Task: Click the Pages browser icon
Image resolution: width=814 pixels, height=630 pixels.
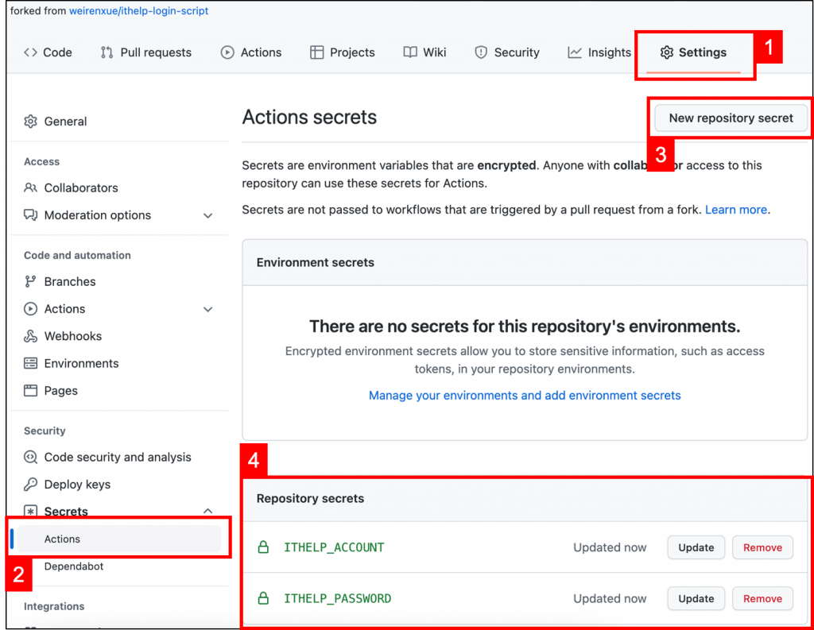Action: pyautogui.click(x=31, y=391)
